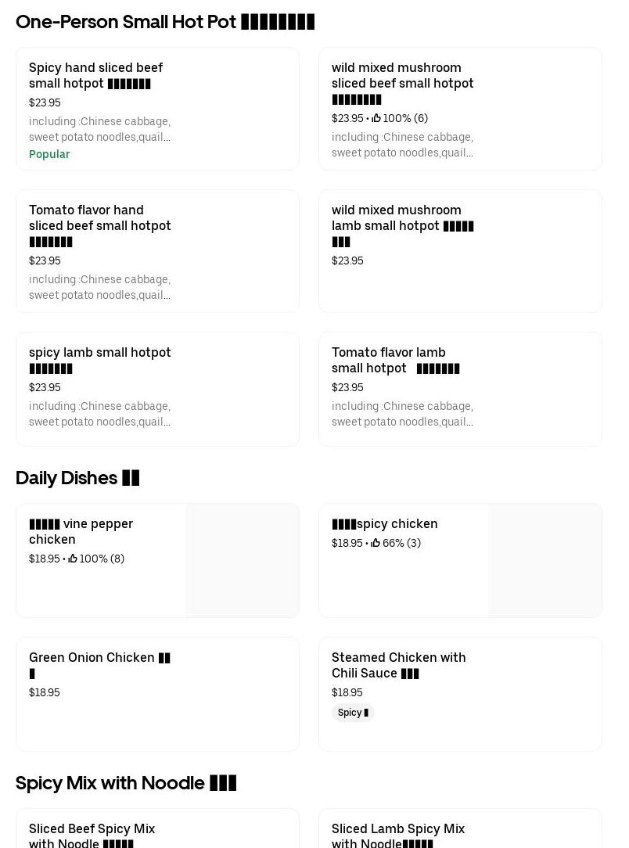Screen dimensions: 629x848
Task: Click thumbs-up icon on spicy chicken item
Action: pyautogui.click(x=376, y=543)
